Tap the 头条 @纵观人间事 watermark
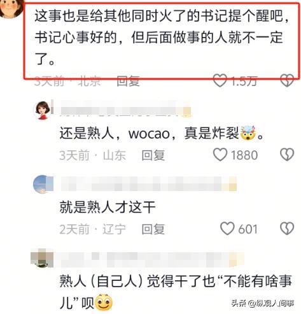301x314 pixels. click(x=263, y=303)
